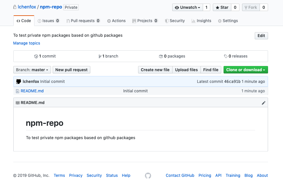The width and height of the screenshot is (283, 183).
Task: View branches via 1 branch
Action: click(x=108, y=56)
